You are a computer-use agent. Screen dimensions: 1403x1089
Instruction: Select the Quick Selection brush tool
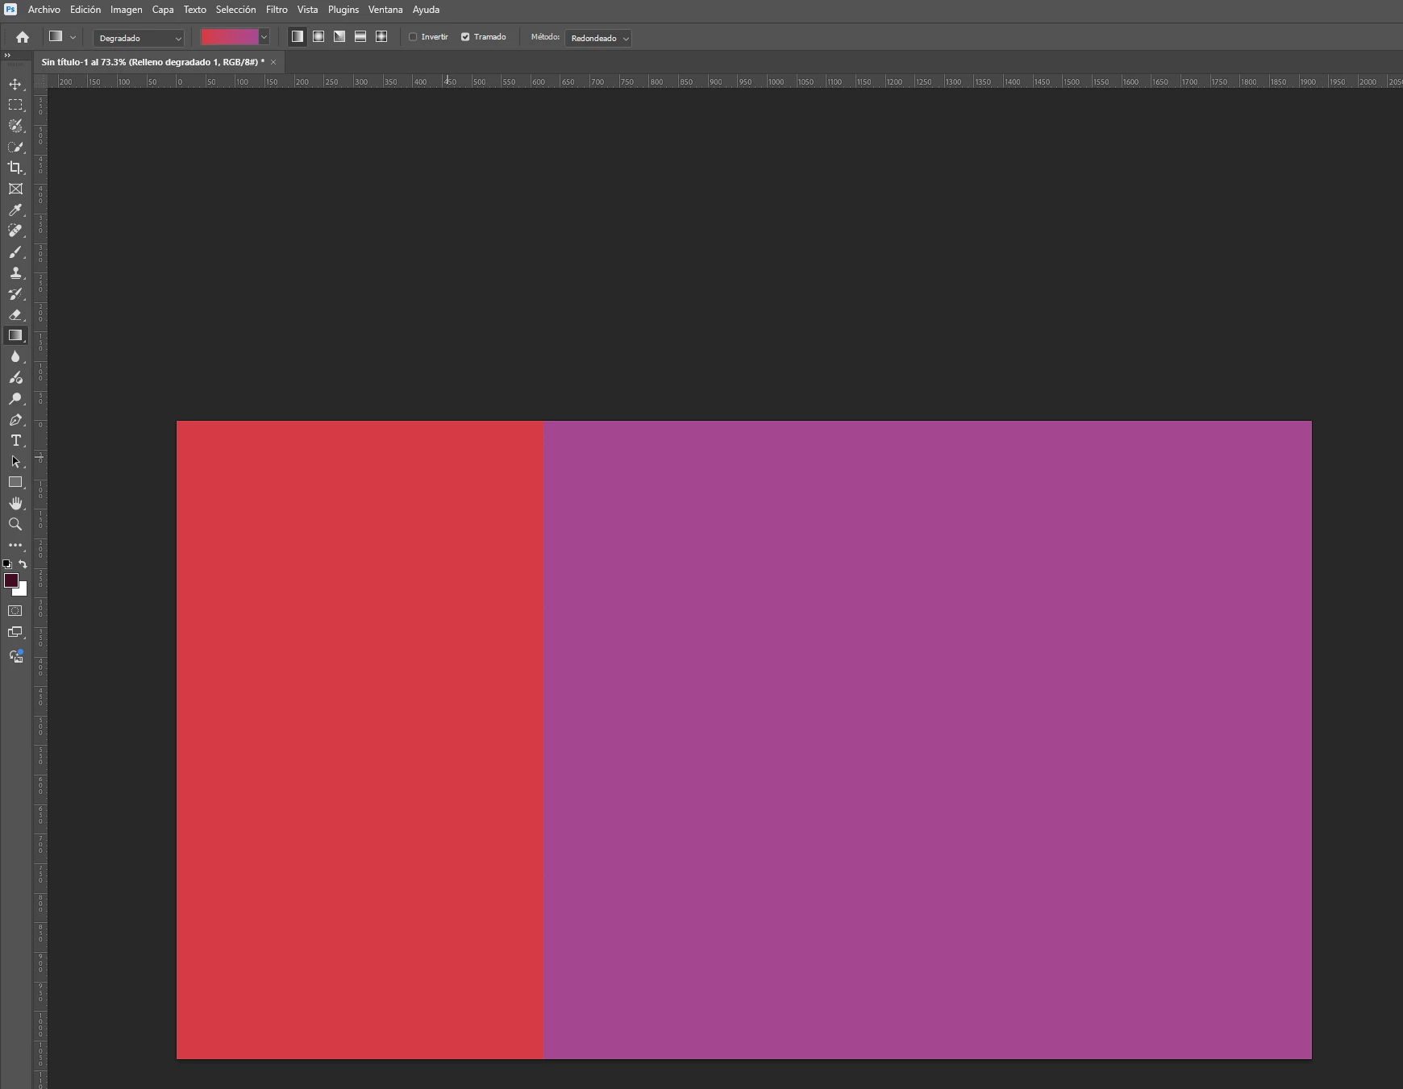pos(15,147)
